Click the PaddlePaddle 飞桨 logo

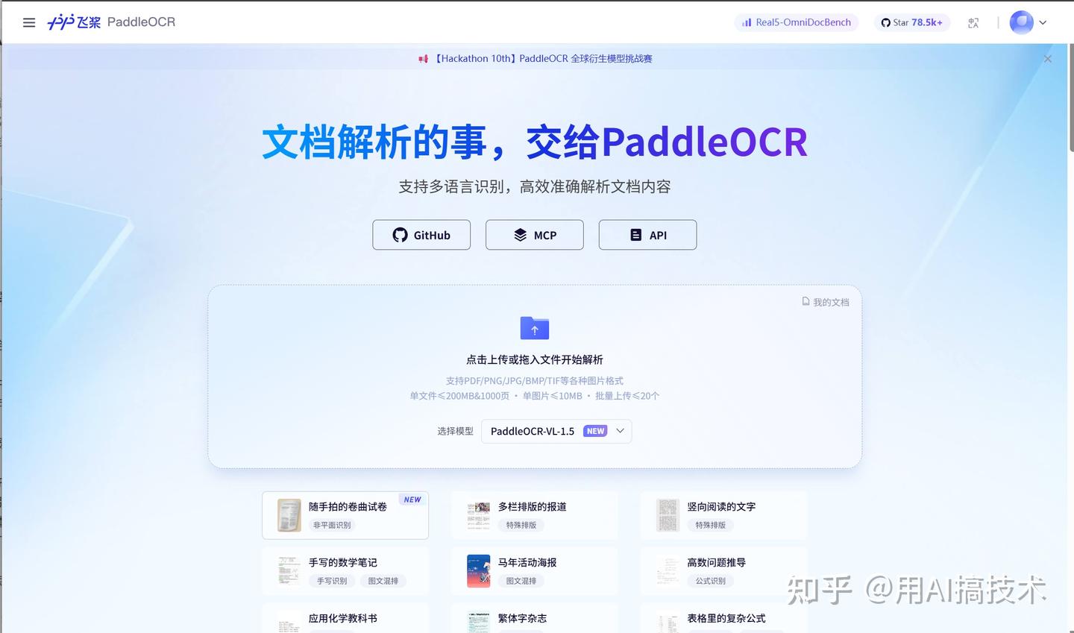tap(73, 22)
